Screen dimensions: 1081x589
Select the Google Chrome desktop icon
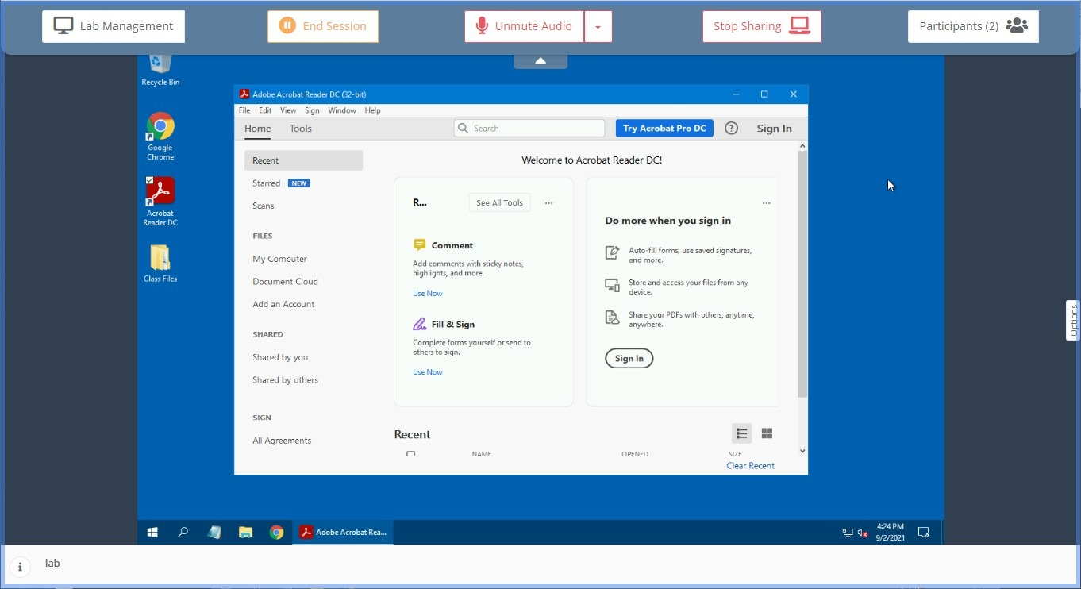[160, 135]
